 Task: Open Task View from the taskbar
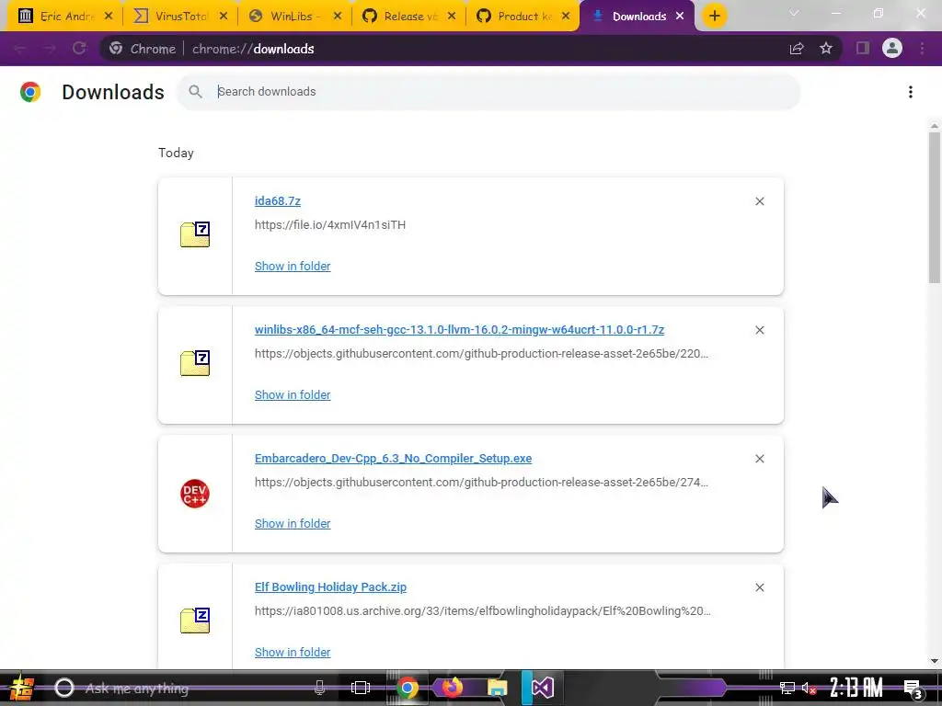point(360,688)
